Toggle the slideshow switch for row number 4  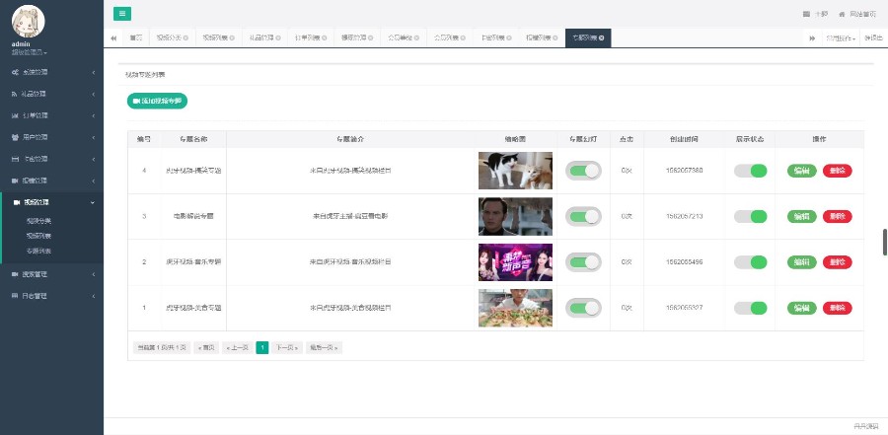pos(583,171)
